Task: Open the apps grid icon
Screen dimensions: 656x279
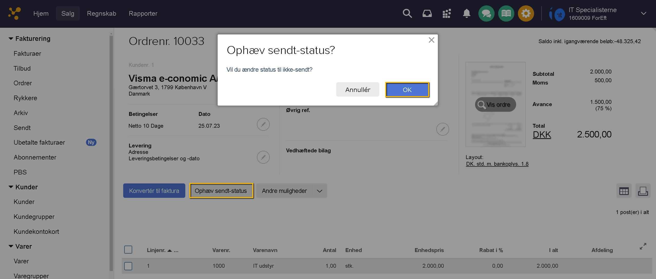Action: (x=447, y=13)
